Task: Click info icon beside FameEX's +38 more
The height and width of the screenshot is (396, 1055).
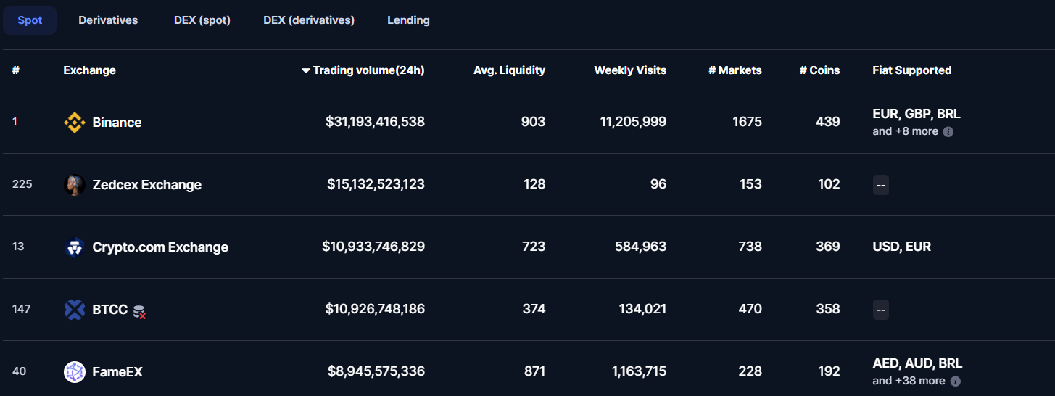Action: tap(955, 381)
